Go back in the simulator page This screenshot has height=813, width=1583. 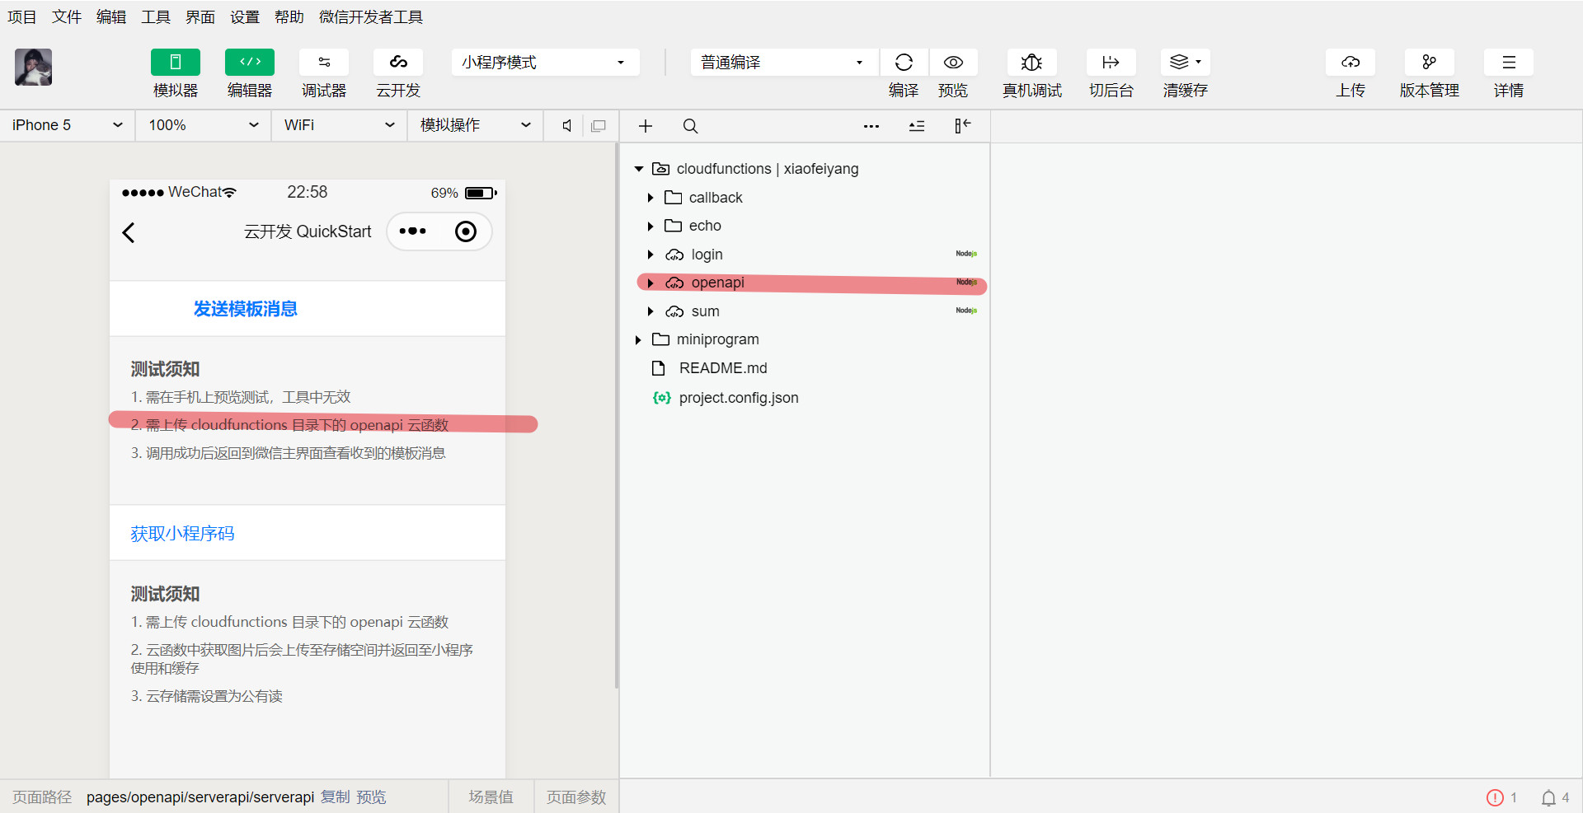point(129,232)
